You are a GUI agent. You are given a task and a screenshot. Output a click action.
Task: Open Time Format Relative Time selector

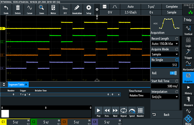139,96
